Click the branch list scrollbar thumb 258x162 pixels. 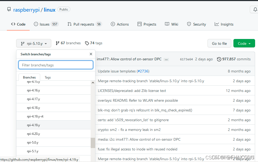[x=93, y=143]
